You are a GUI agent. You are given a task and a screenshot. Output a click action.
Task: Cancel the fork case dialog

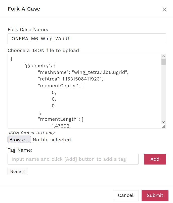click(x=126, y=195)
